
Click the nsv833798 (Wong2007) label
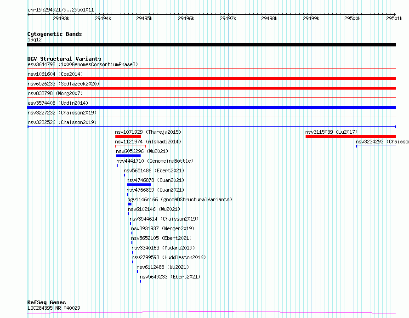click(x=55, y=93)
